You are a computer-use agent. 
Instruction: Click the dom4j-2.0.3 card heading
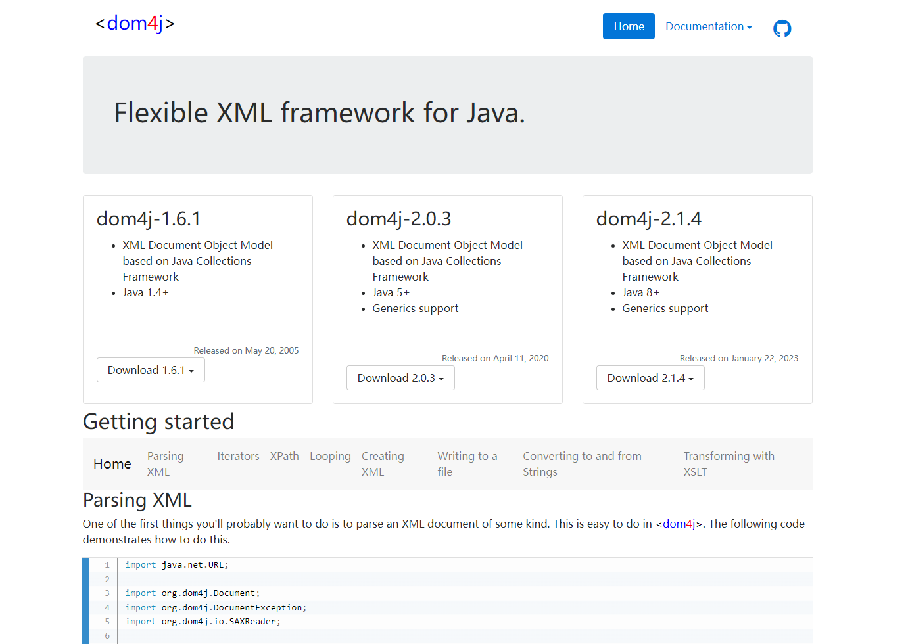click(x=398, y=219)
